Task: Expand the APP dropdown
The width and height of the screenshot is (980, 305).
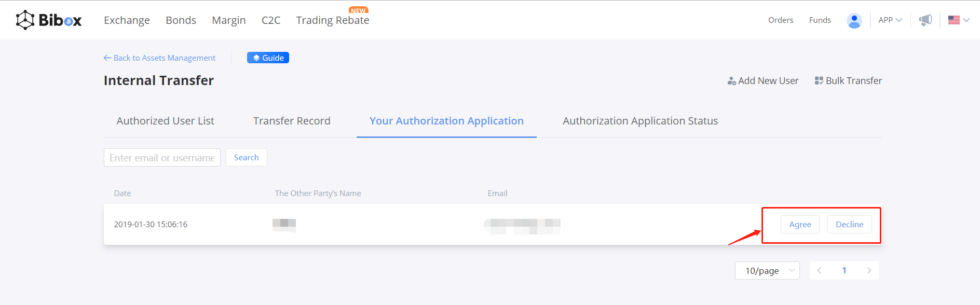Action: (890, 20)
